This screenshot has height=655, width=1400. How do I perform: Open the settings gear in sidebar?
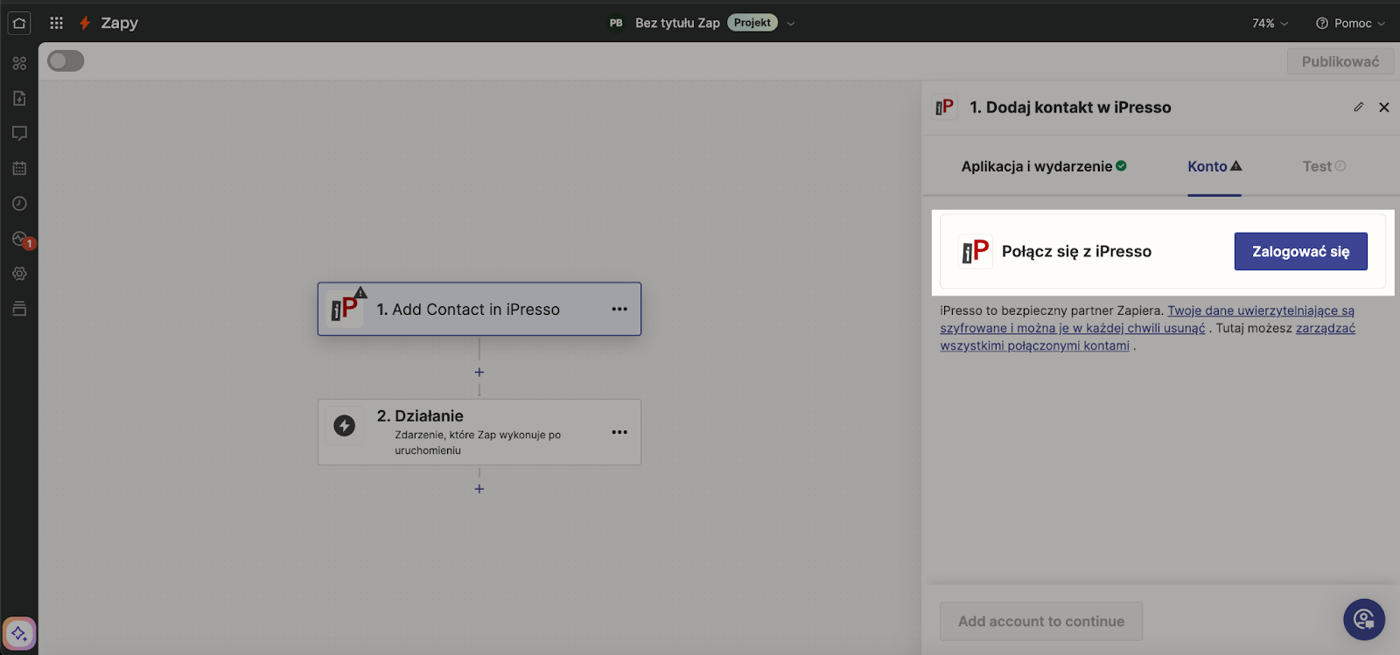[19, 274]
